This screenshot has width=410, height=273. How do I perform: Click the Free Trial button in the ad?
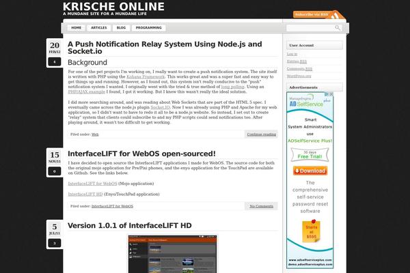310,155
